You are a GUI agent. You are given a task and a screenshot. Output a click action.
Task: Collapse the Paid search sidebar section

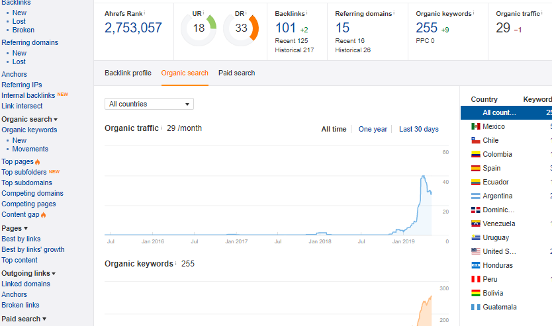click(24, 319)
